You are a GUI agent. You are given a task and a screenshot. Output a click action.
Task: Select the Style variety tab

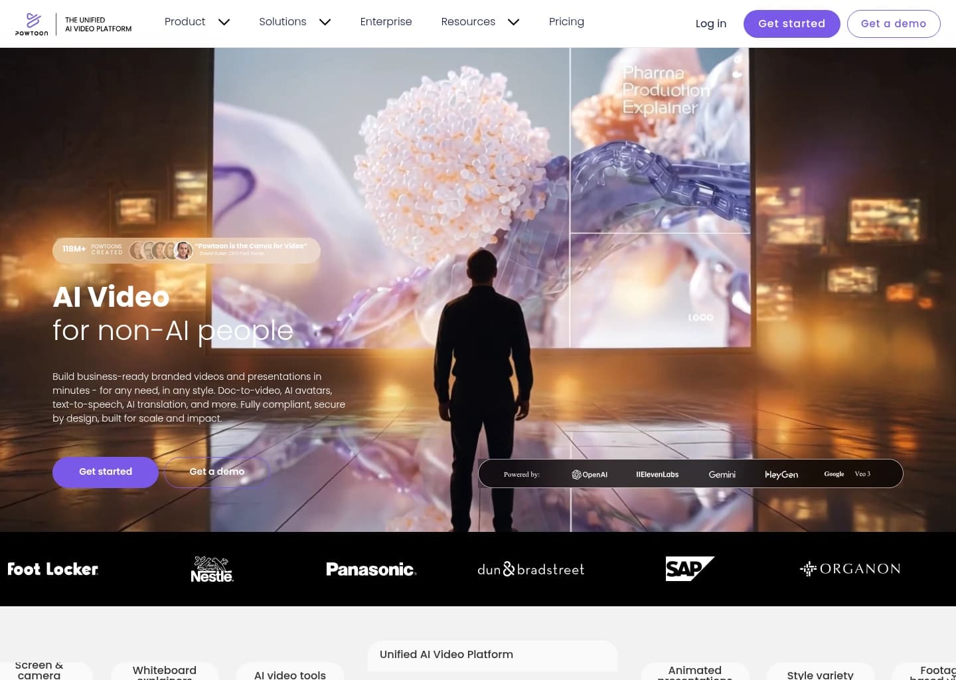click(x=821, y=672)
